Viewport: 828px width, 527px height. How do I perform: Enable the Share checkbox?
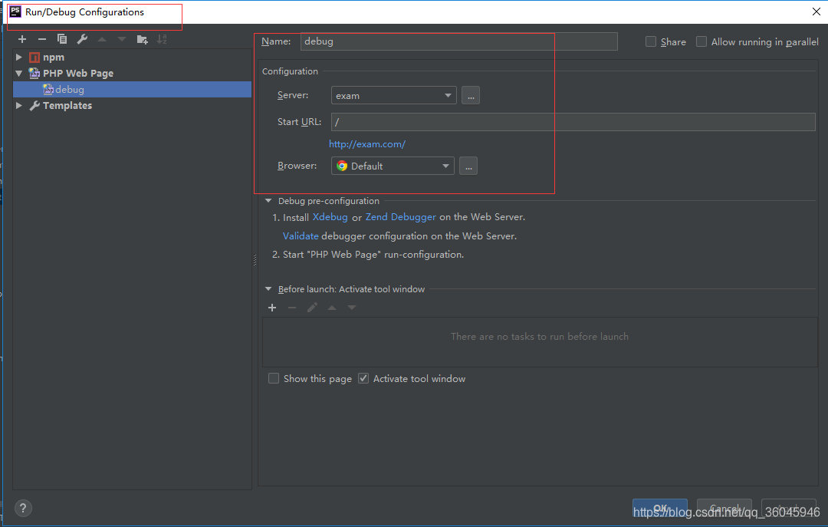click(x=651, y=41)
